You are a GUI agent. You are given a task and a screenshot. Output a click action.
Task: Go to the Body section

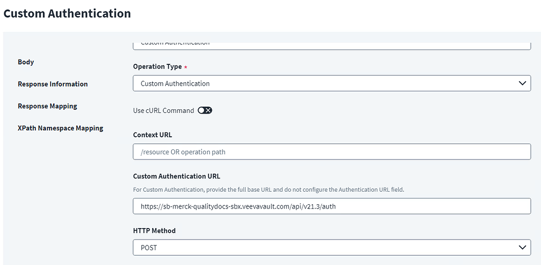(26, 62)
